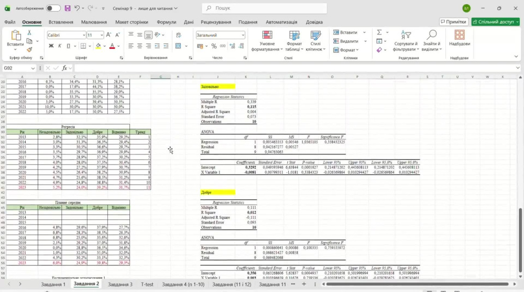The image size is (524, 292).
Task: Toggle Bold formatting (Ж)
Action: (51, 46)
